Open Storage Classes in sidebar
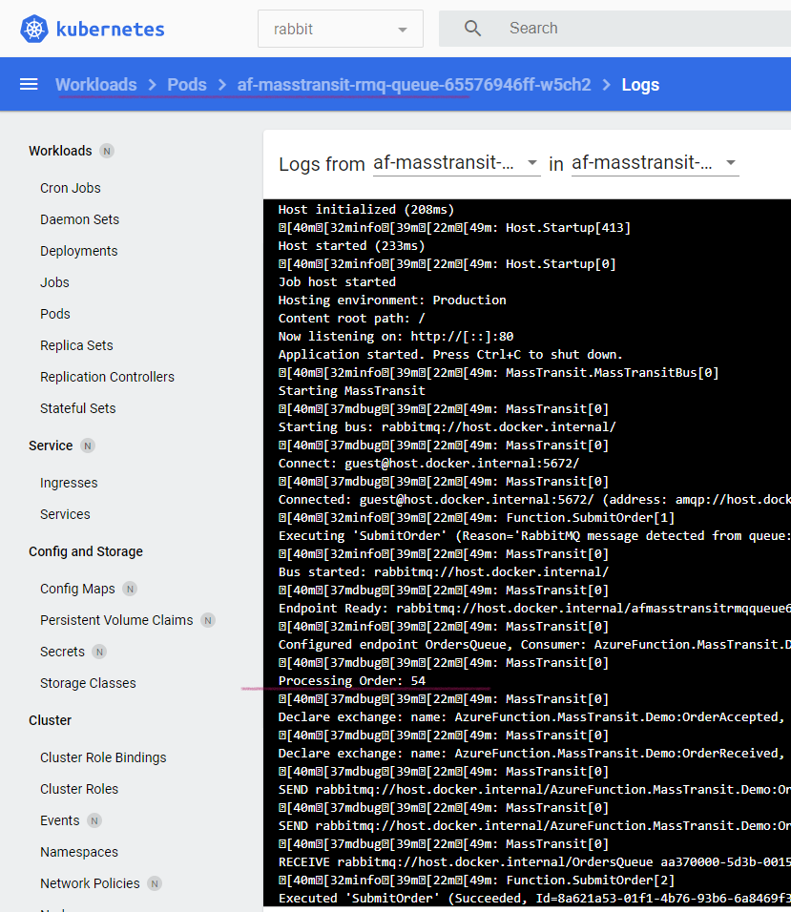The width and height of the screenshot is (791, 912). (x=88, y=683)
